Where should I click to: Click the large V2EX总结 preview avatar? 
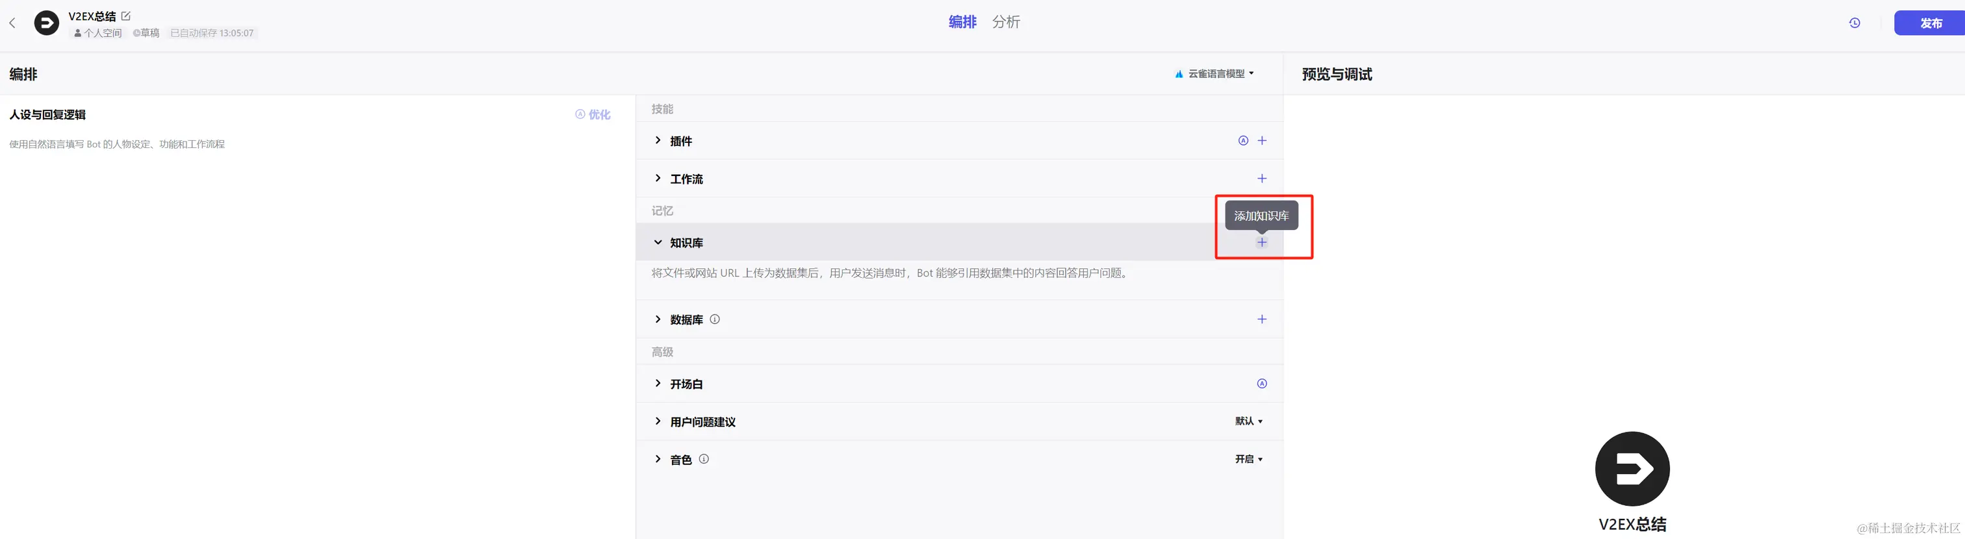pos(1632,469)
